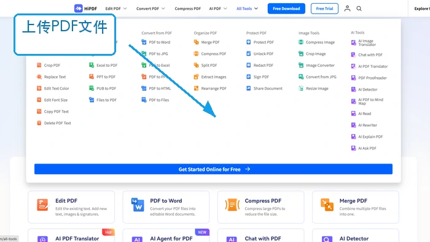The width and height of the screenshot is (430, 242).
Task: Click the Delete PDF Text icon
Action: point(39,123)
